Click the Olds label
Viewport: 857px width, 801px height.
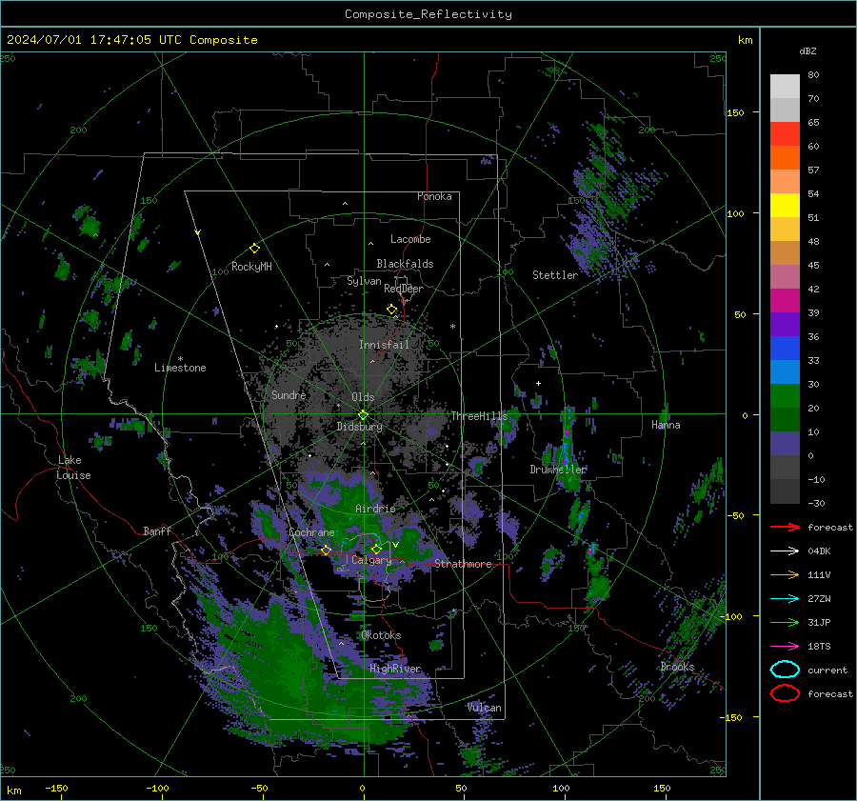pos(363,397)
